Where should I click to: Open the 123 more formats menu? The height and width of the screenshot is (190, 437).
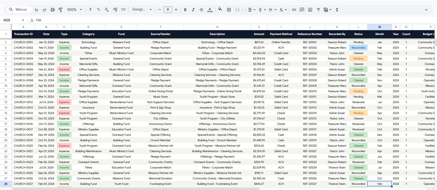coord(123,10)
